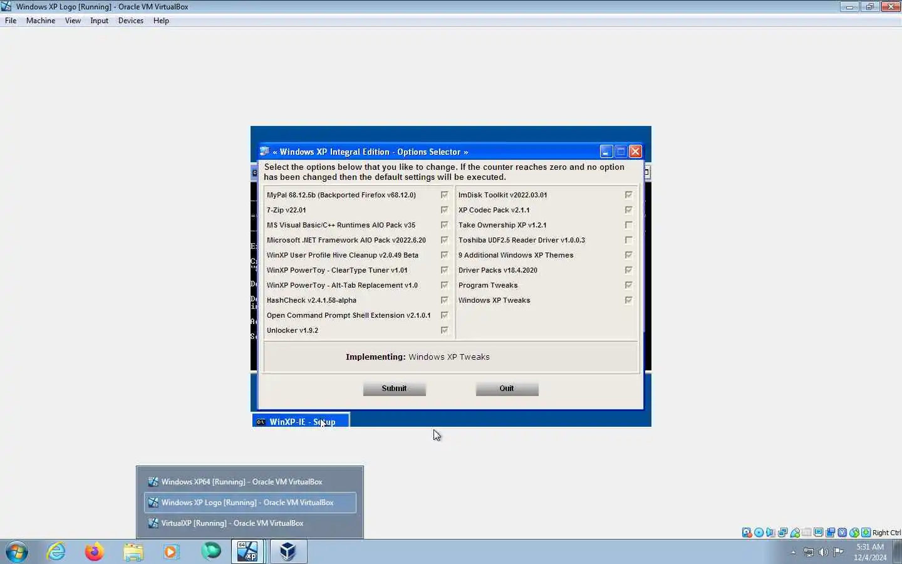This screenshot has height=564, width=902.
Task: Open the File menu
Action: (11, 21)
